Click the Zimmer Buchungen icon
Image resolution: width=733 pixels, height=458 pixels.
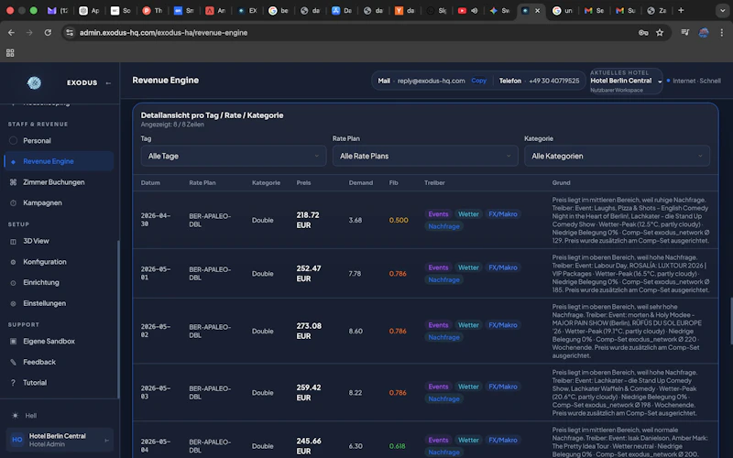(13, 182)
